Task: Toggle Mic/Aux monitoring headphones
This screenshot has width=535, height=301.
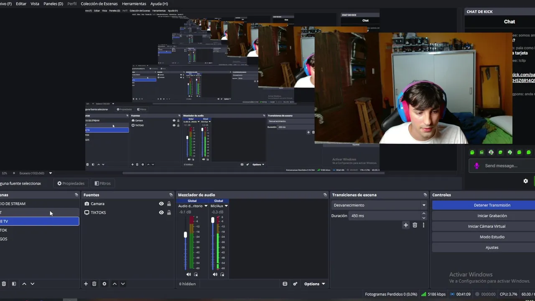Action: point(222,274)
